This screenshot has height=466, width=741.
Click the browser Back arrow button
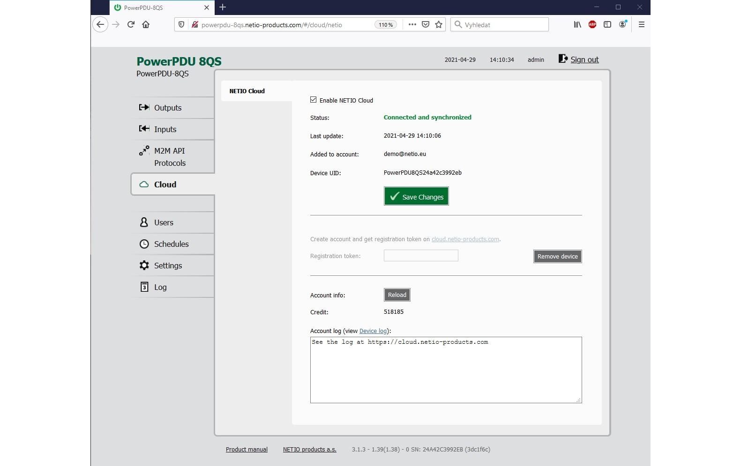tap(100, 24)
